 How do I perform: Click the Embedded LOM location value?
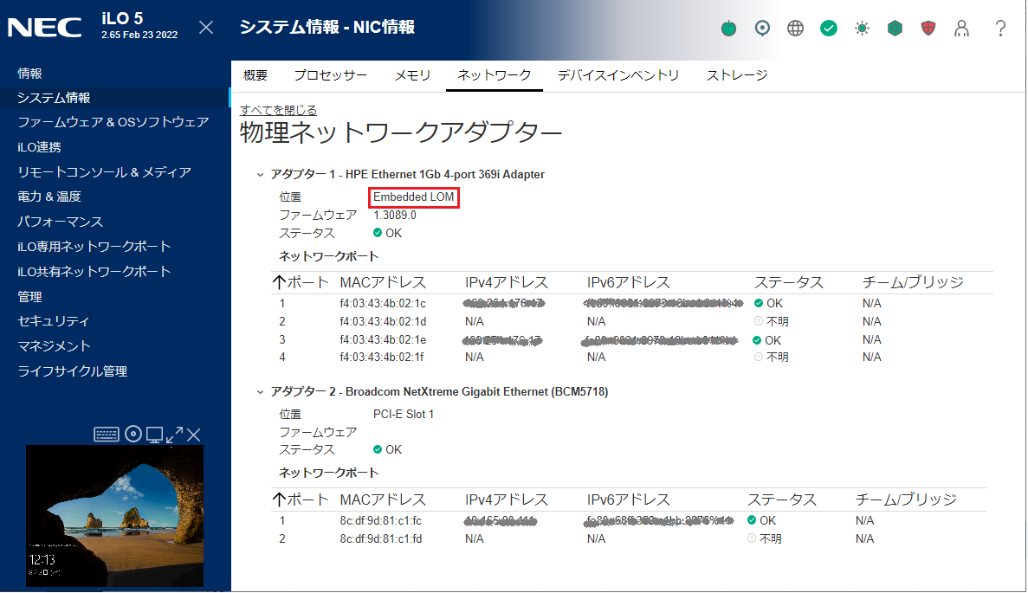click(x=414, y=197)
